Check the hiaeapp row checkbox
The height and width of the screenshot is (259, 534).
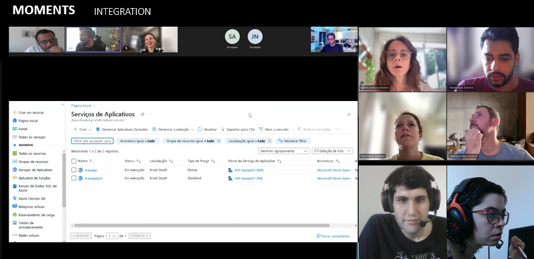pos(74,170)
